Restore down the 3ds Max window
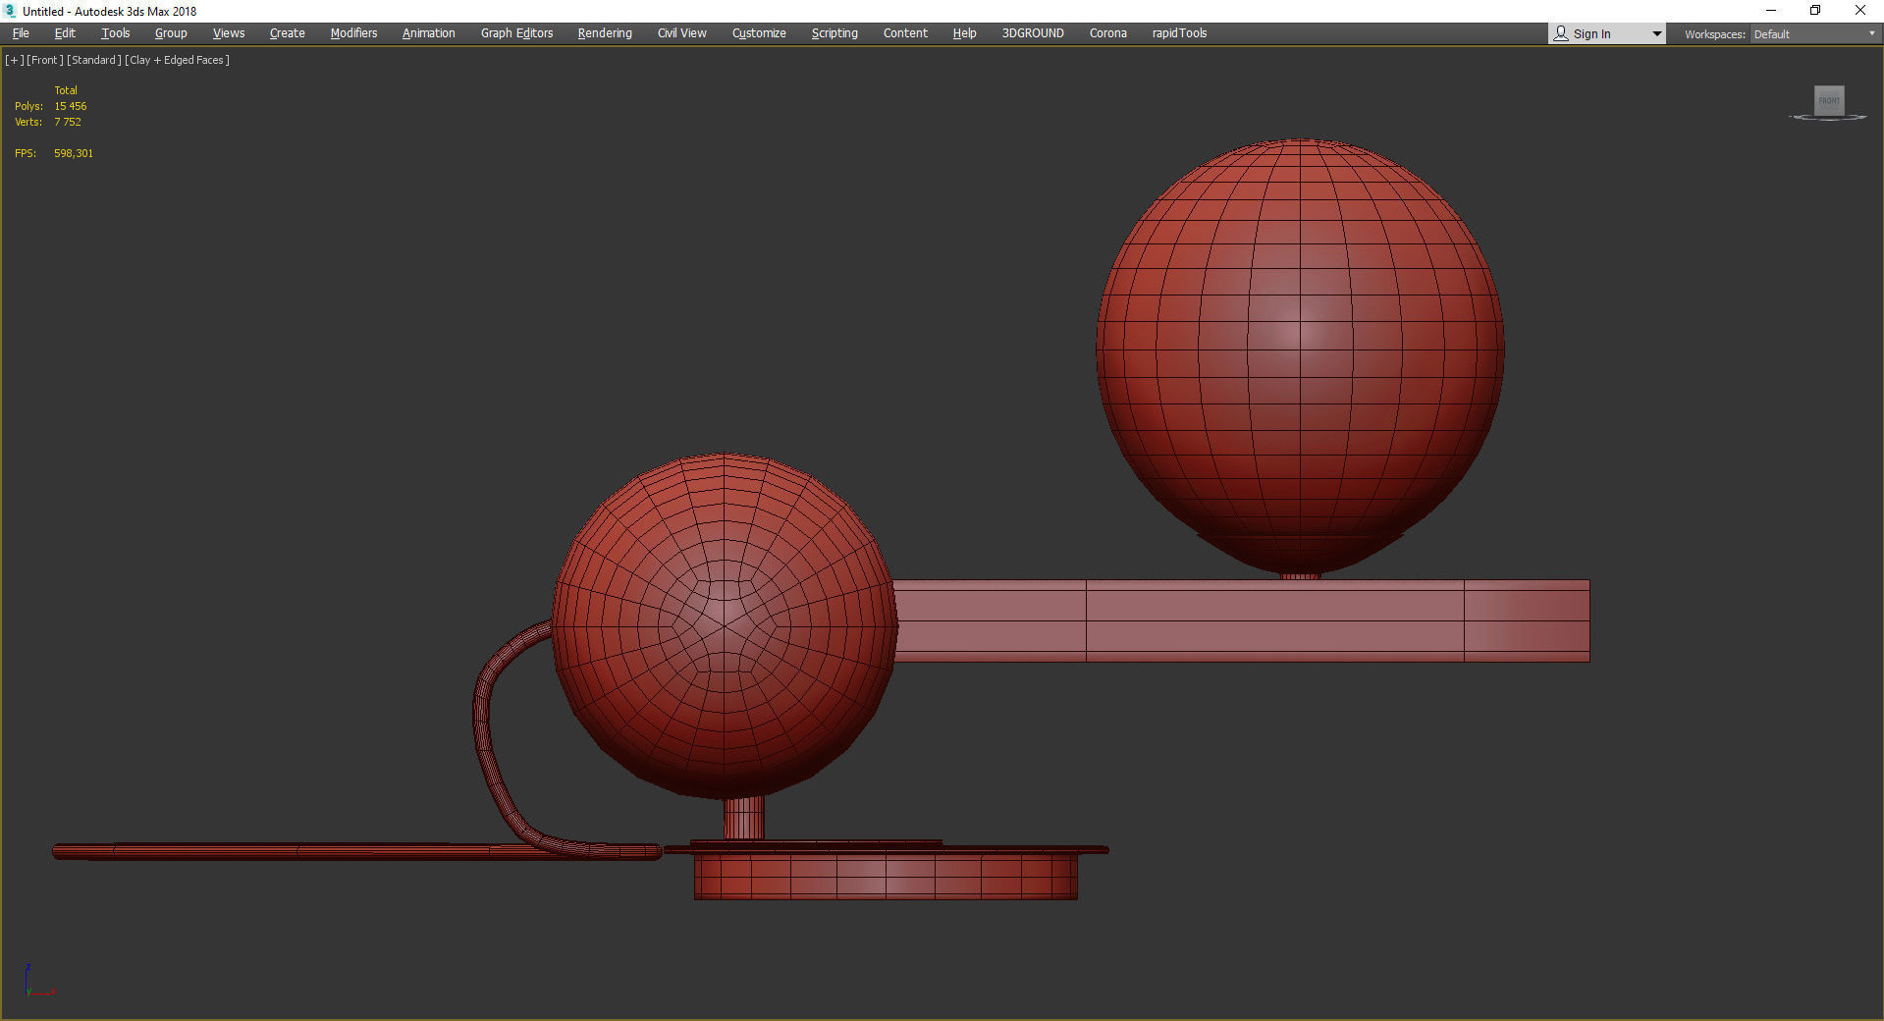 pos(1815,11)
